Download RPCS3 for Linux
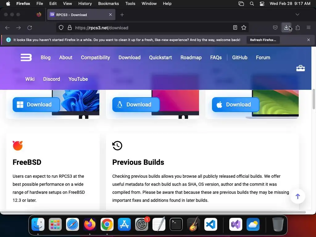Screen dimensions: 316x237 [x=136, y=105]
